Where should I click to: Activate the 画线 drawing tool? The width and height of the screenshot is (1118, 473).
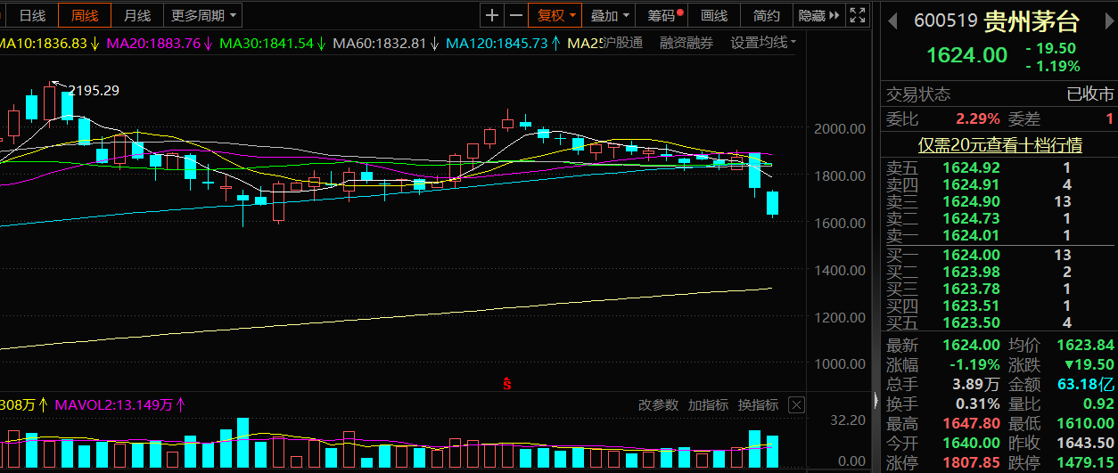714,15
